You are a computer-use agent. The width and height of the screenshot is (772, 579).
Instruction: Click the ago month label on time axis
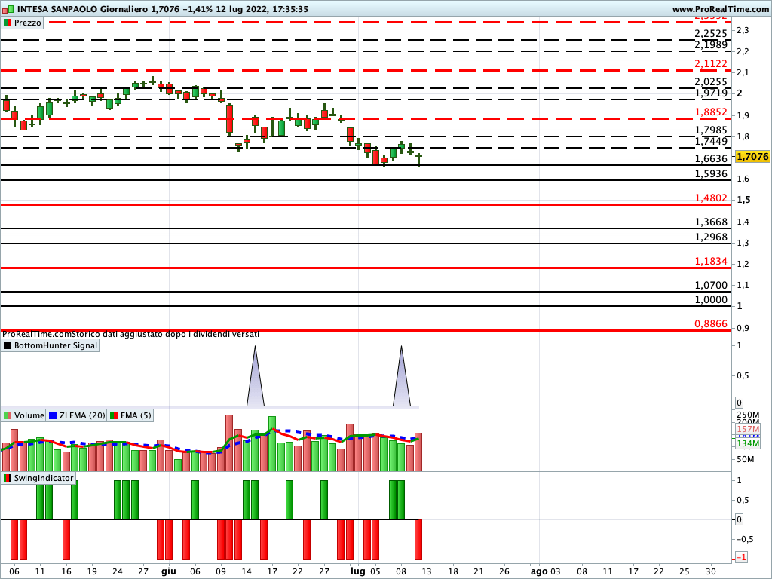tap(541, 572)
